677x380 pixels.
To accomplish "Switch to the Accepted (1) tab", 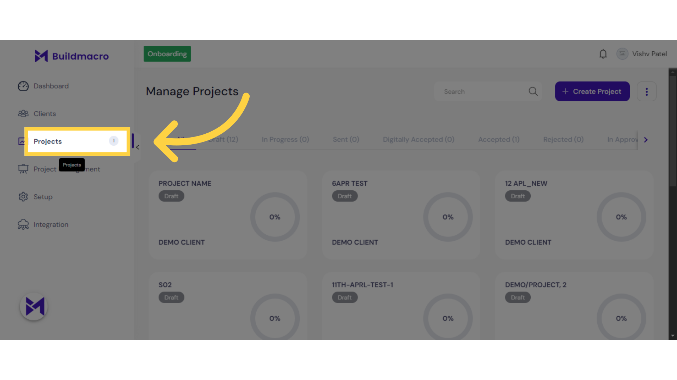I will 499,139.
